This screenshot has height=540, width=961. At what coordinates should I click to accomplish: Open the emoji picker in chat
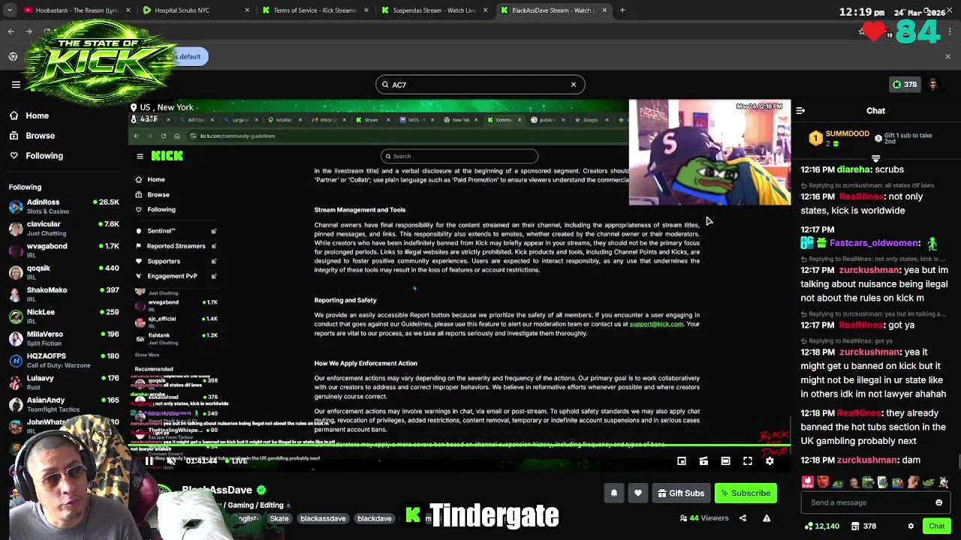(x=938, y=502)
